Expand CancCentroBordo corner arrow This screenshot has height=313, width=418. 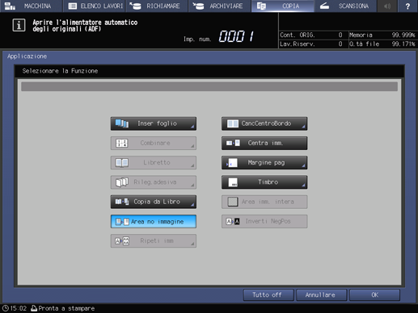[303, 127]
